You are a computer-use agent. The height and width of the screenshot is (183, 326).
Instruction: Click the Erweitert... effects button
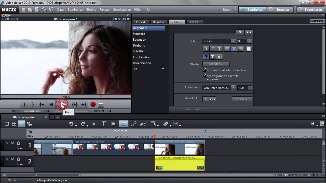[x=216, y=64]
